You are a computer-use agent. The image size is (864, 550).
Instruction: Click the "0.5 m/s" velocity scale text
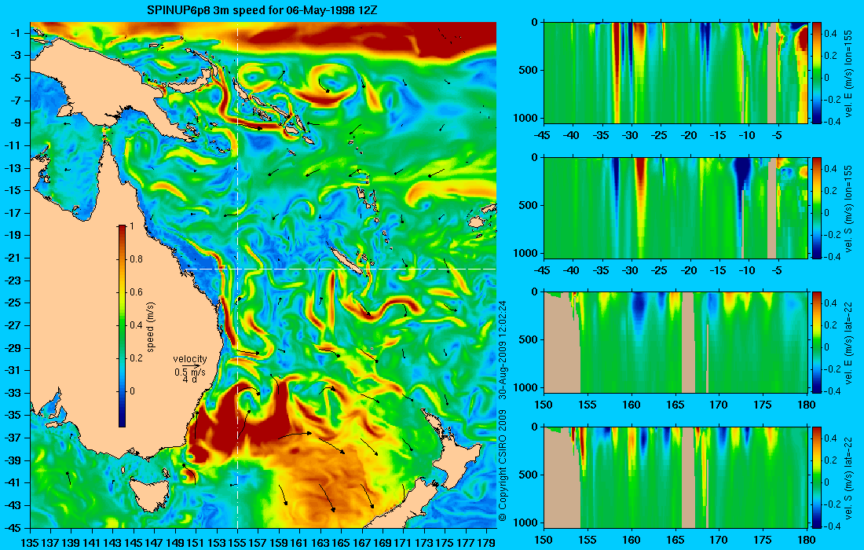(x=189, y=372)
